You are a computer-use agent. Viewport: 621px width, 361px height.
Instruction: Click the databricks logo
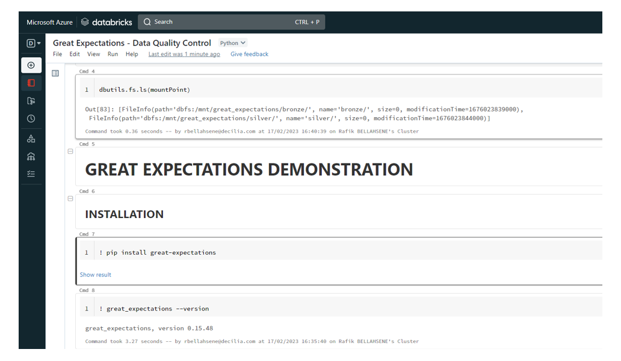[107, 22]
